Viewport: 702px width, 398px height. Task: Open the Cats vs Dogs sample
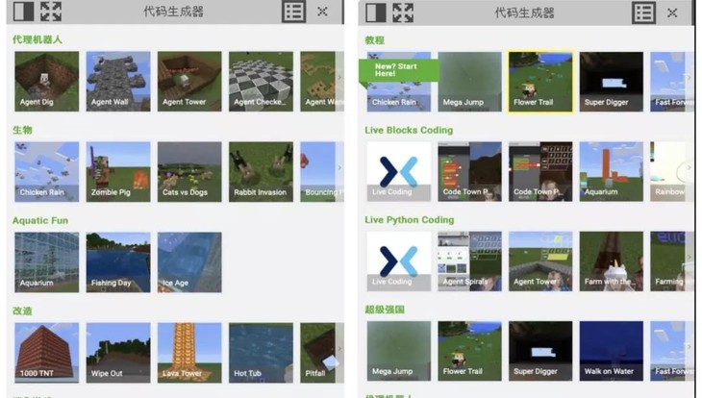pyautogui.click(x=189, y=172)
